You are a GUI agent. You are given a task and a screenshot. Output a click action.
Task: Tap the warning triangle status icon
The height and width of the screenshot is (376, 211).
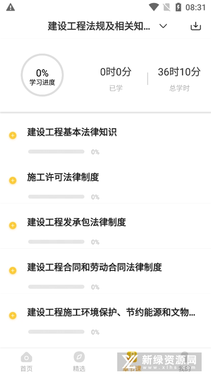10,7
